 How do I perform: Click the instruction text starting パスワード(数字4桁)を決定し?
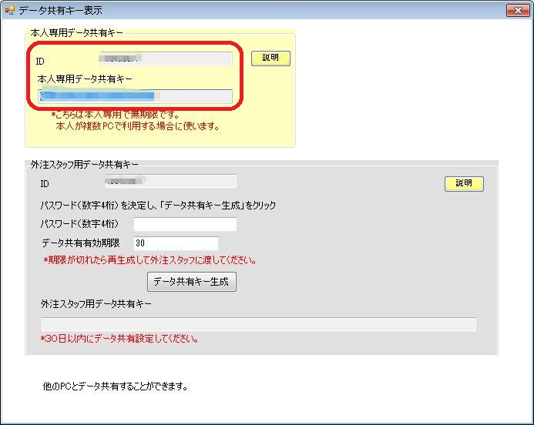click(158, 205)
